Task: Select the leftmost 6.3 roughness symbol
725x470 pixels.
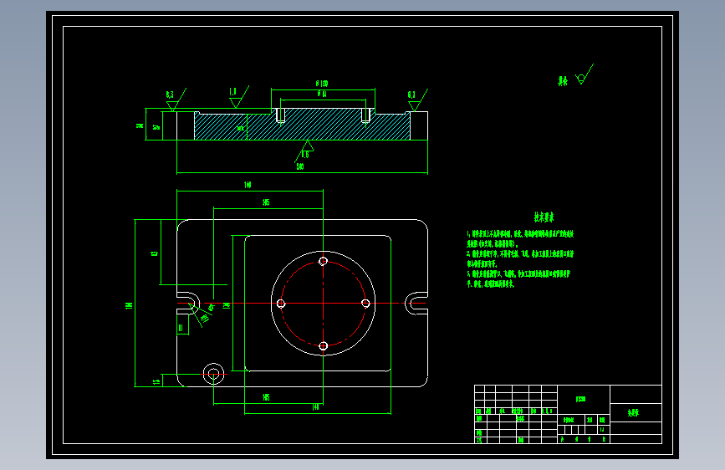Action: [x=176, y=100]
